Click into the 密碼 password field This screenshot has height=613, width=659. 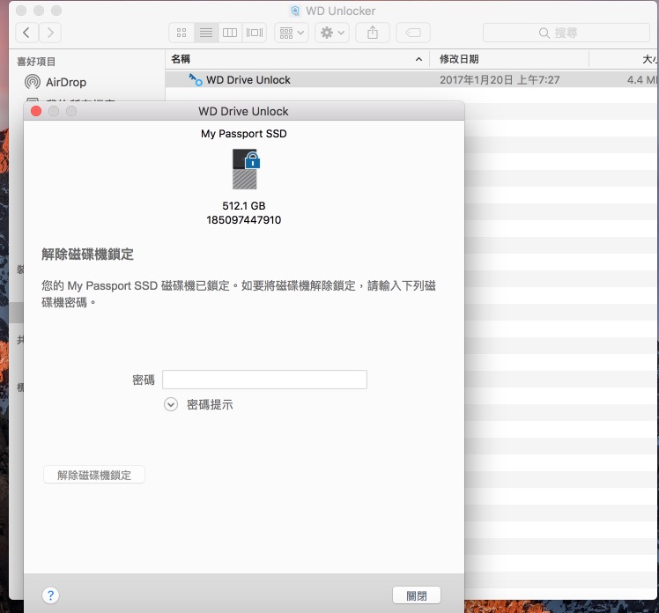[264, 380]
